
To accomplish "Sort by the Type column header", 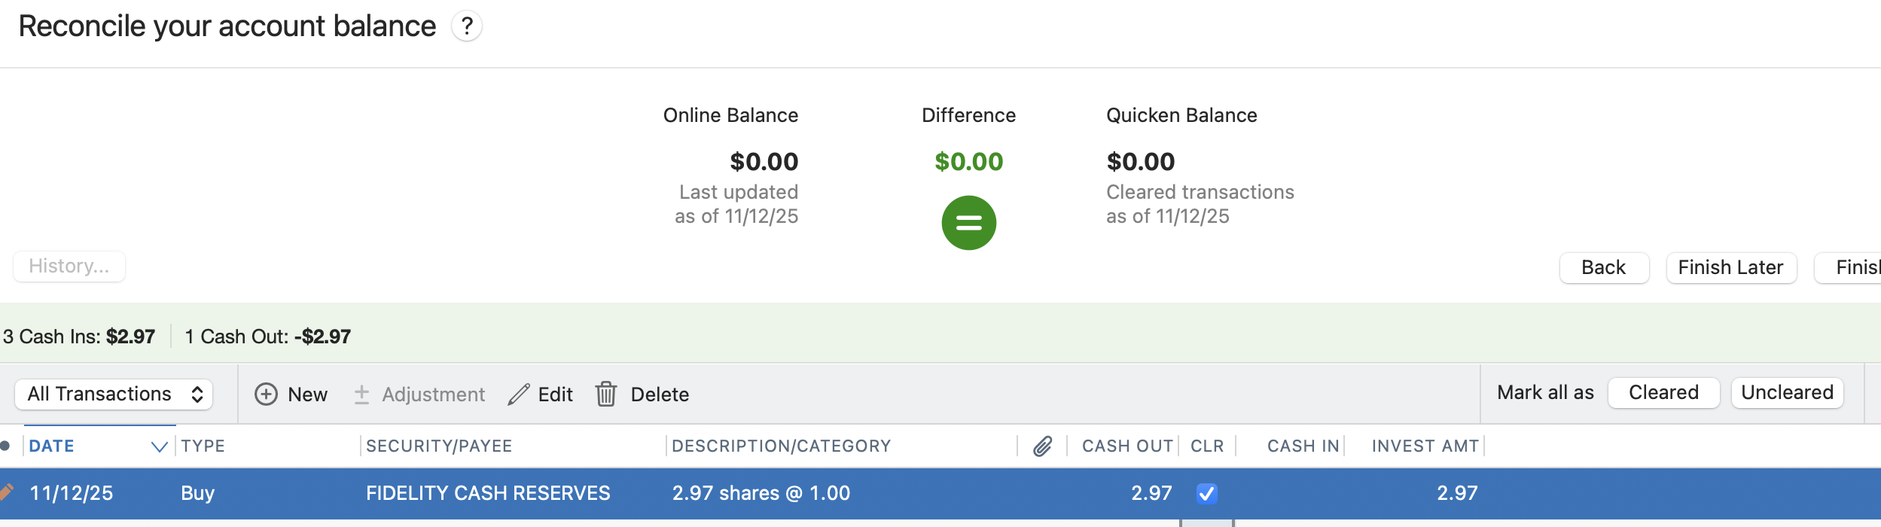I will point(203,446).
